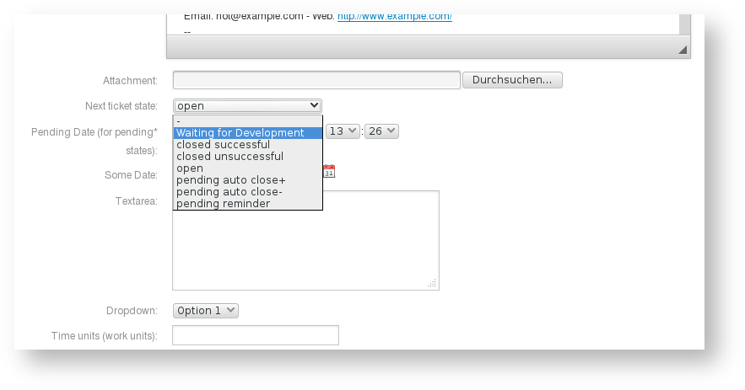
Task: Click the Textarea field's resize grip
Action: point(432,284)
